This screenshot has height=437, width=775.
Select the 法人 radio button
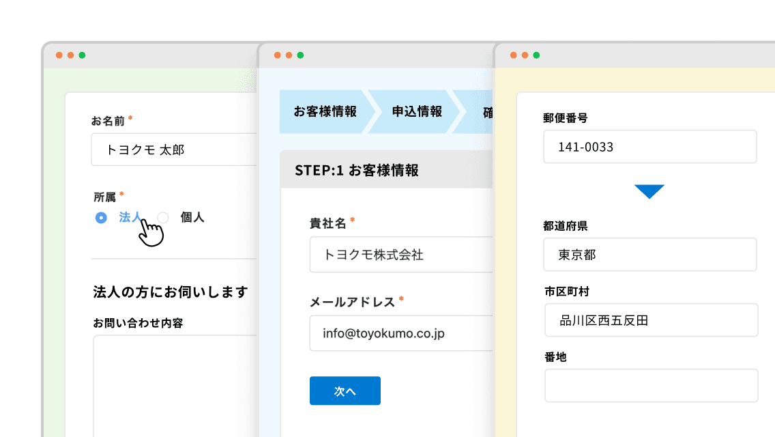click(101, 218)
